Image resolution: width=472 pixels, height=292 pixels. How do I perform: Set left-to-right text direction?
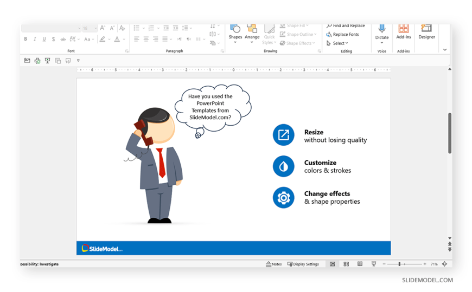point(180,39)
